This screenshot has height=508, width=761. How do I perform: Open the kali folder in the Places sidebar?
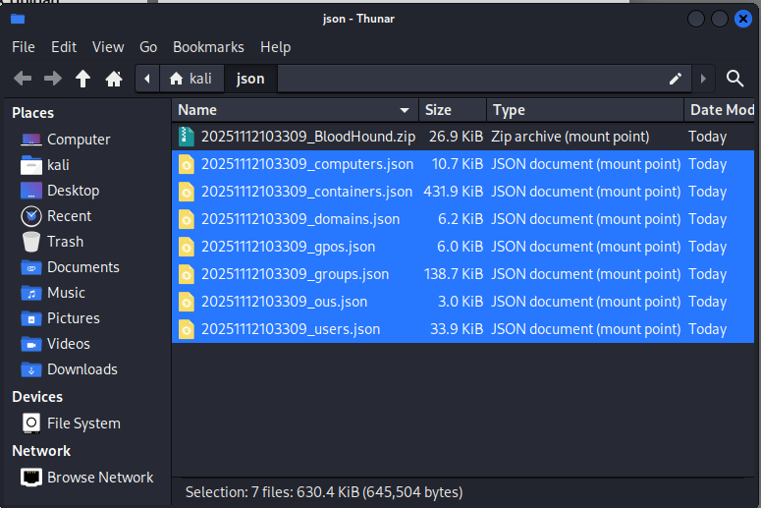(45, 165)
